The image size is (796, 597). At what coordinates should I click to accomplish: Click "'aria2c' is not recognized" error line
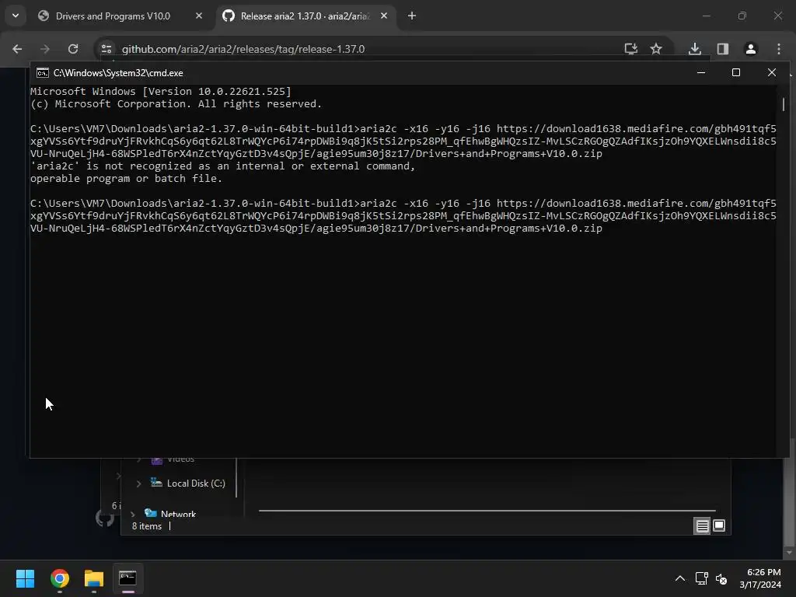pos(222,166)
